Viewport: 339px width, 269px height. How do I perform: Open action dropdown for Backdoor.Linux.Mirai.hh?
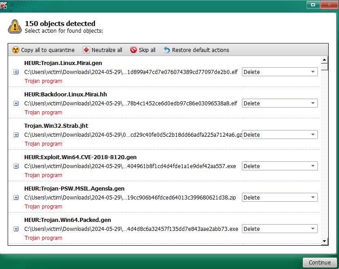pyautogui.click(x=280, y=103)
